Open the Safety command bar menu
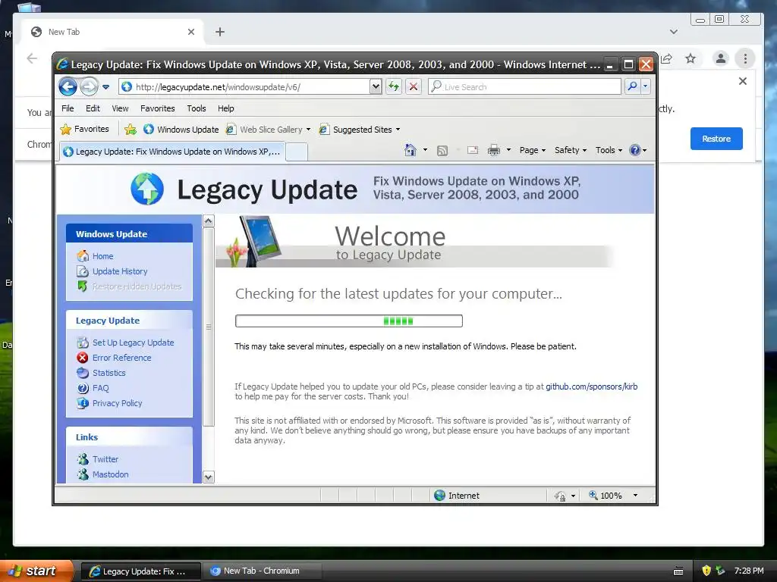The height and width of the screenshot is (582, 777). tap(571, 150)
